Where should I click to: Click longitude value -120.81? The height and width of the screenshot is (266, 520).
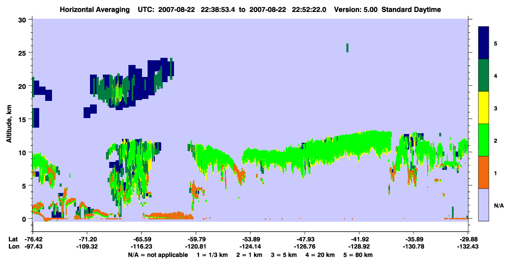click(196, 247)
